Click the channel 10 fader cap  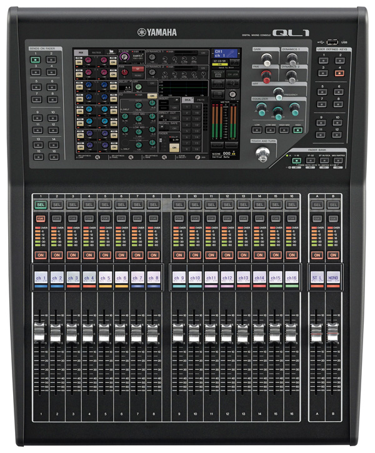tap(194, 334)
